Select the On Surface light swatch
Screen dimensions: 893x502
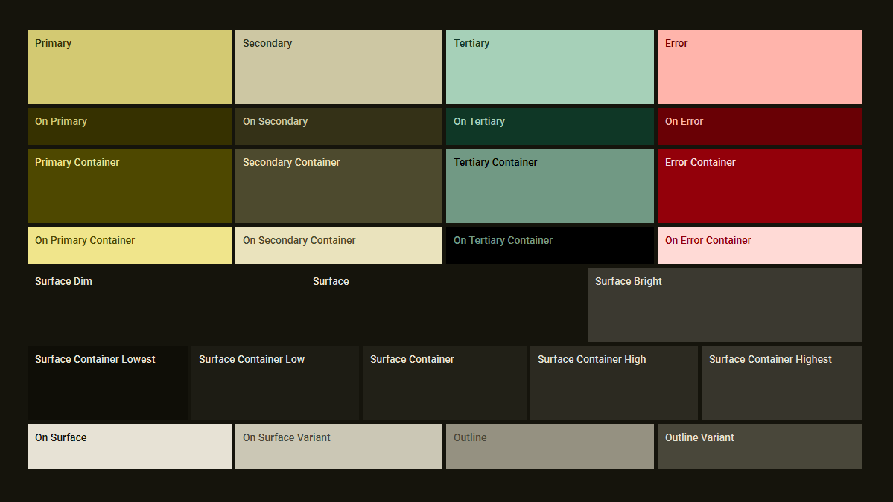(x=130, y=446)
